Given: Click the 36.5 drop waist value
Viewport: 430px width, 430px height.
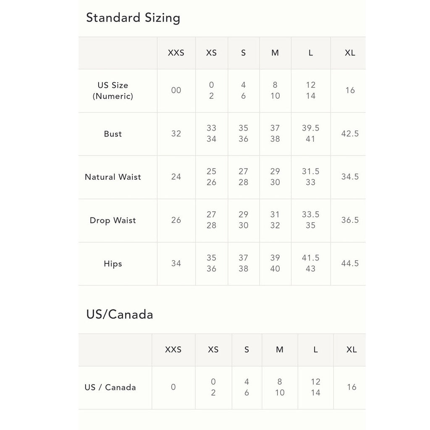Looking at the screenshot, I should point(350,220).
